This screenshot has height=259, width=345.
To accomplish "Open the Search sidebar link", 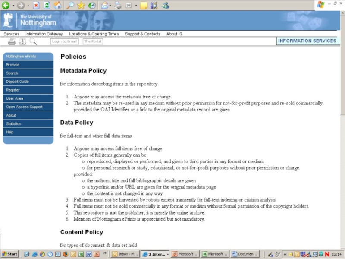I will 28,73.
